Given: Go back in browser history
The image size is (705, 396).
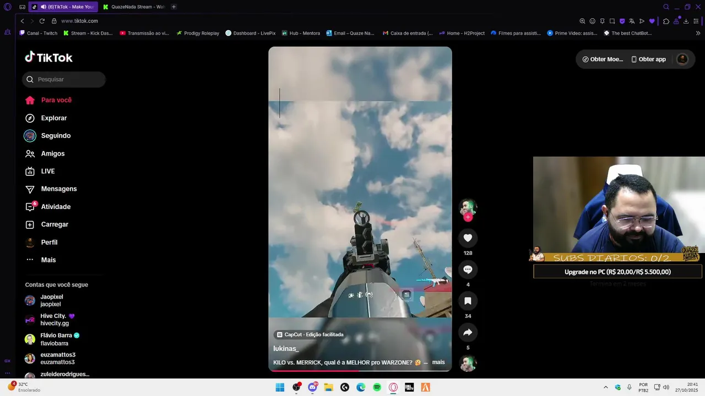Looking at the screenshot, I should [x=22, y=21].
